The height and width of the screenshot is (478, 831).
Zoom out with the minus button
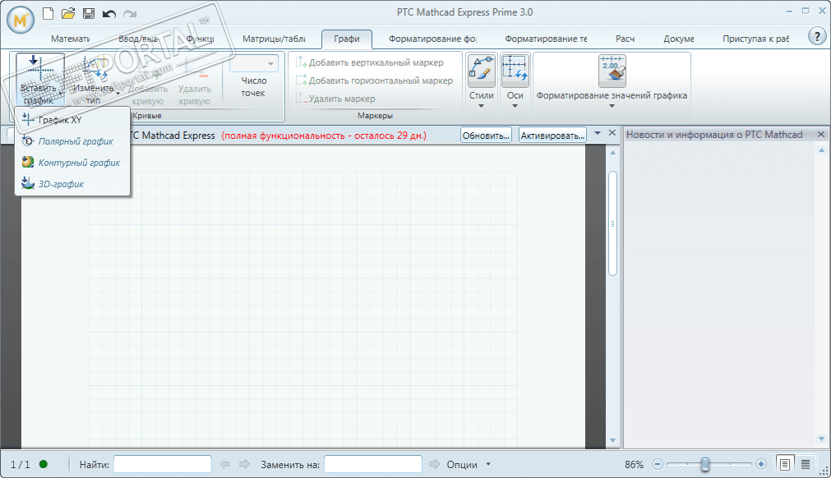tap(658, 464)
